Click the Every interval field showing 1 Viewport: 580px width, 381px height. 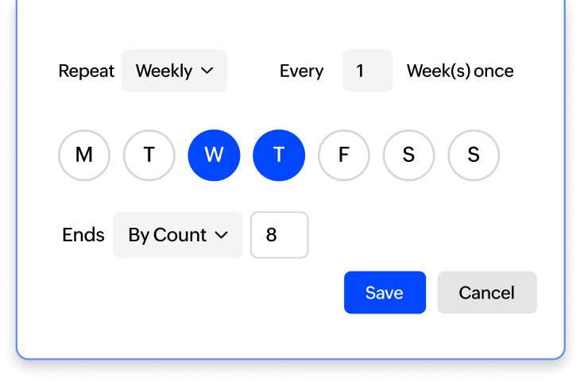click(x=367, y=71)
